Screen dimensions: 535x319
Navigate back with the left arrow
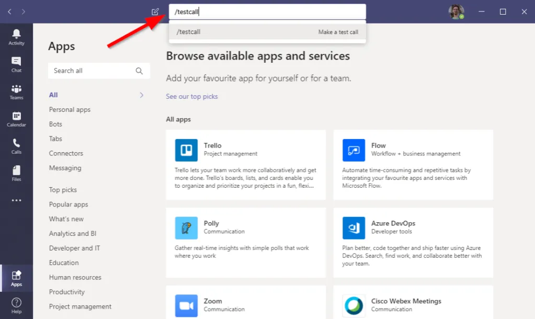[9, 12]
